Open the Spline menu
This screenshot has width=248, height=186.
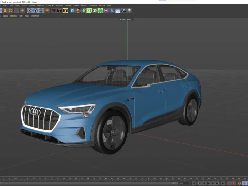(x=24, y=5)
